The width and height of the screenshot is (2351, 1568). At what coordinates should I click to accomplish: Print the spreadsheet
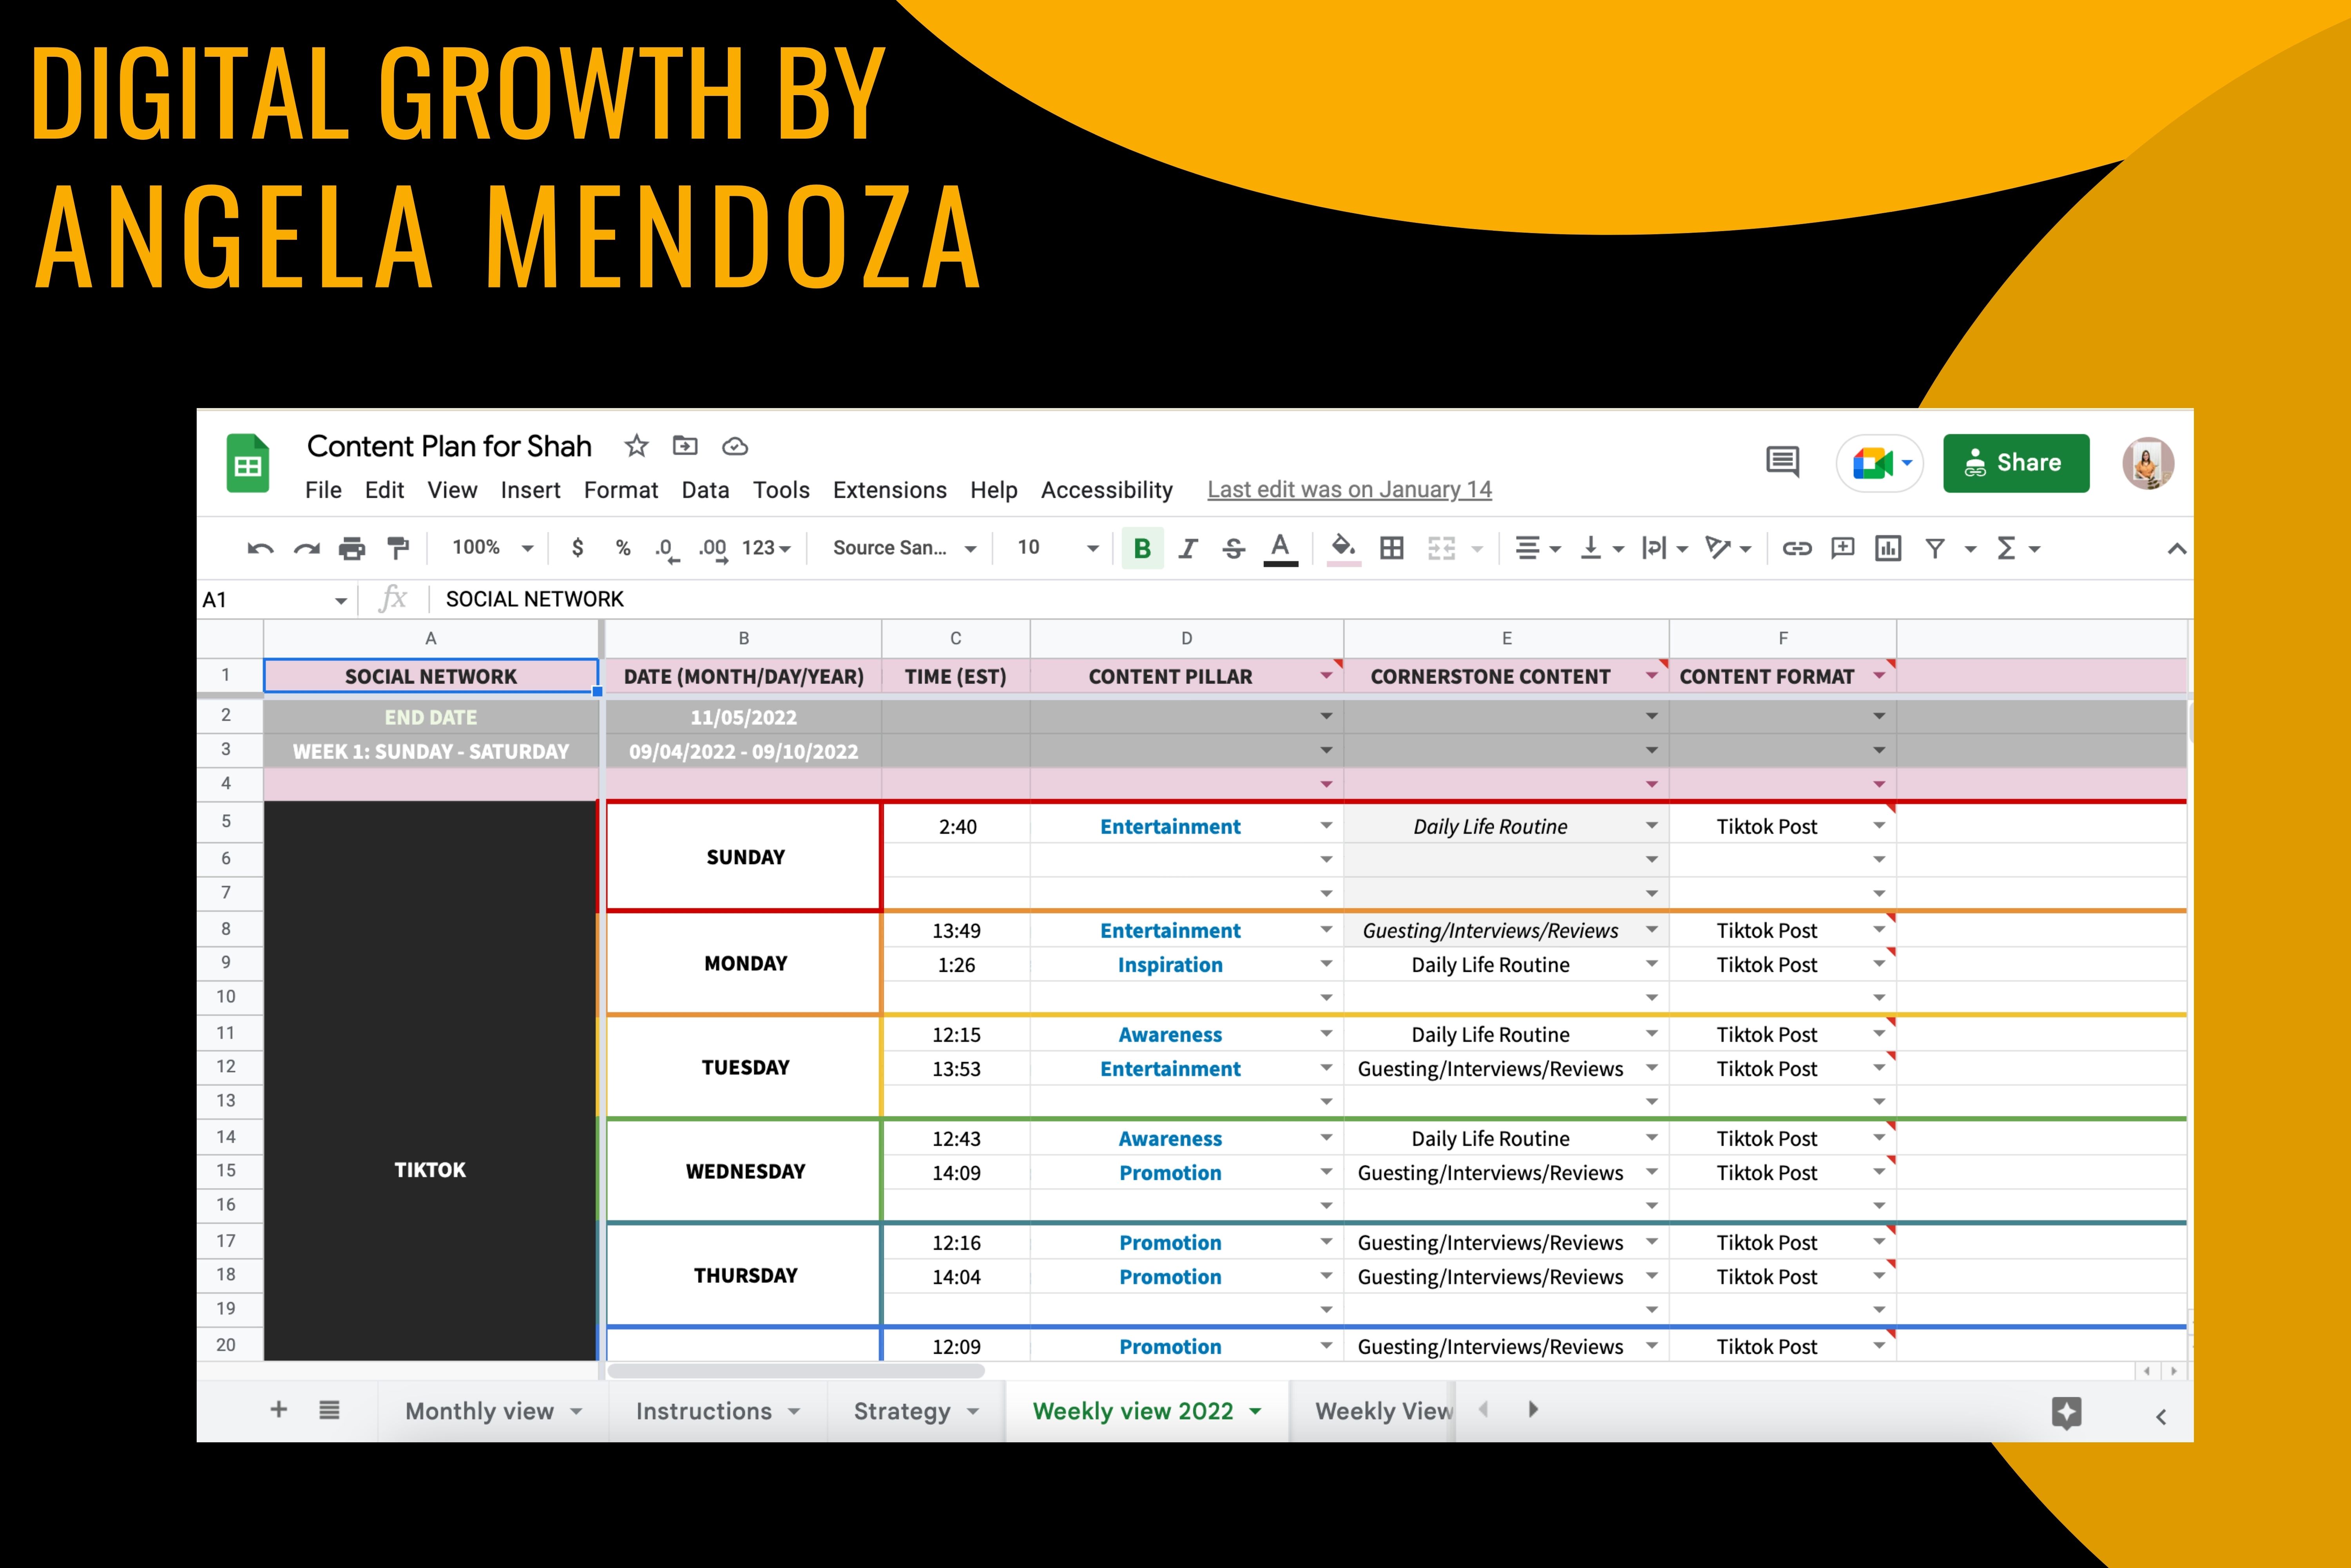352,548
